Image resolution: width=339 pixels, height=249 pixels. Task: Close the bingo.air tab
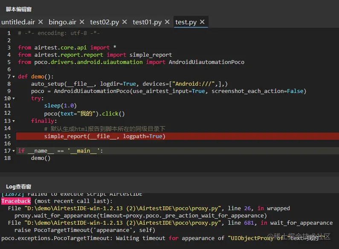click(82, 22)
